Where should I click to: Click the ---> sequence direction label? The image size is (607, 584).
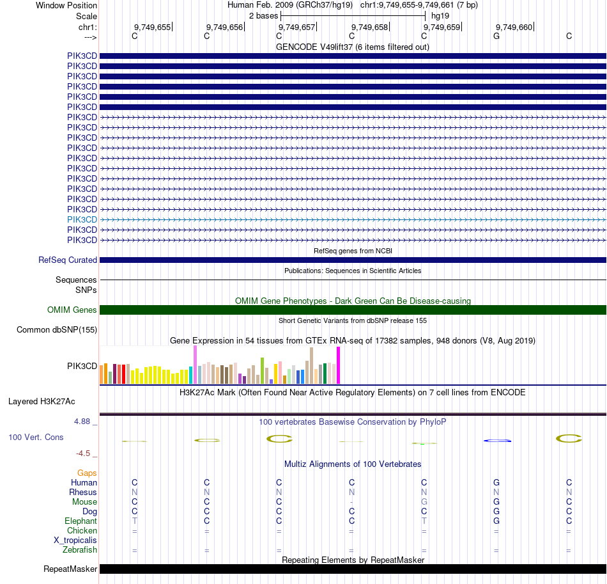click(x=90, y=37)
